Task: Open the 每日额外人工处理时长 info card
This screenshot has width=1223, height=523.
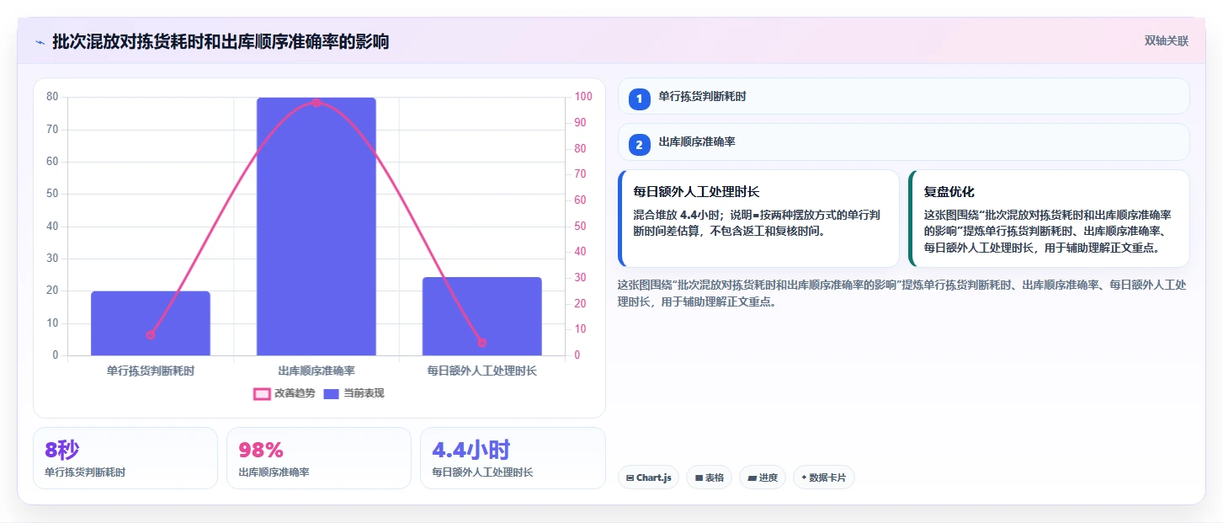Action: (x=758, y=219)
